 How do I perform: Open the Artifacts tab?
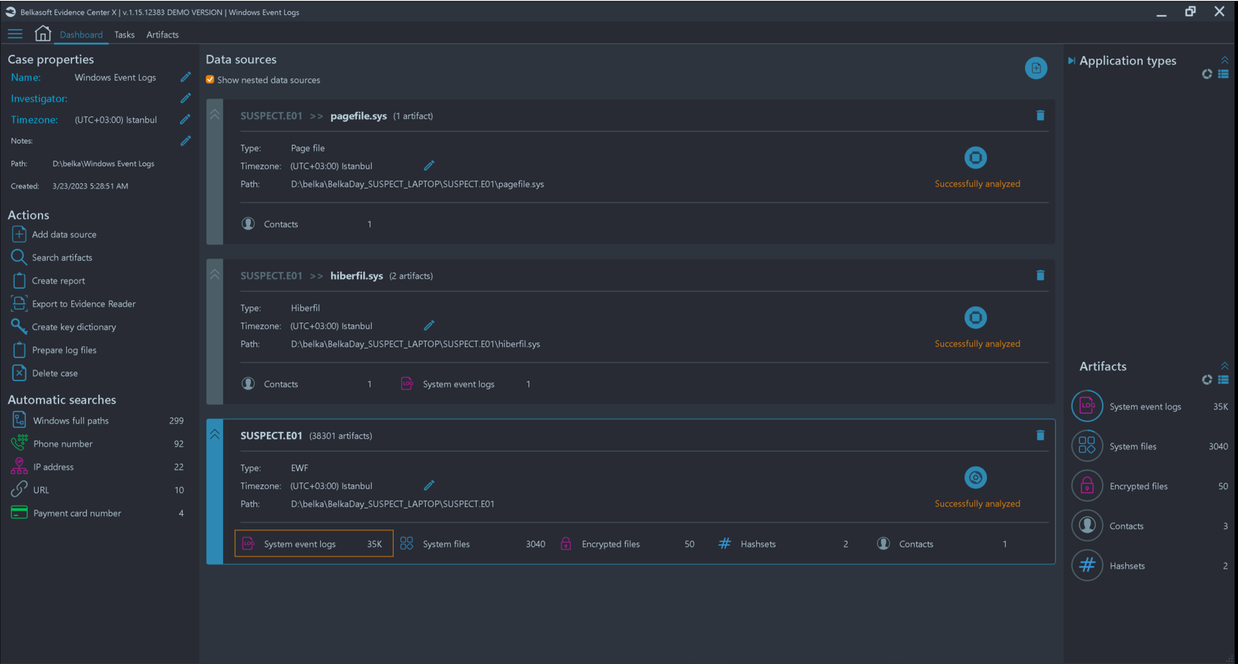pyautogui.click(x=163, y=35)
